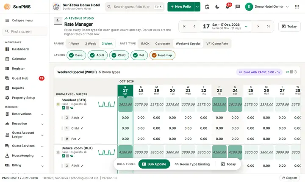Switch to VF1 Comp Rate type
This screenshot has width=305, height=182.
point(217,44)
